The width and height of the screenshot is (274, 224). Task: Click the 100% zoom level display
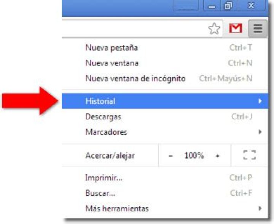194,155
